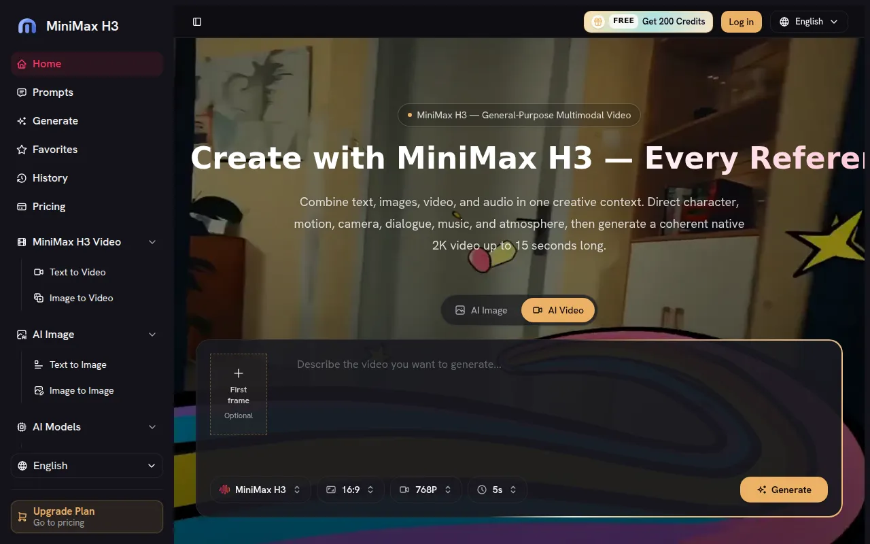Click the Upgrade Plan cart icon
The image size is (870, 544).
click(22, 517)
